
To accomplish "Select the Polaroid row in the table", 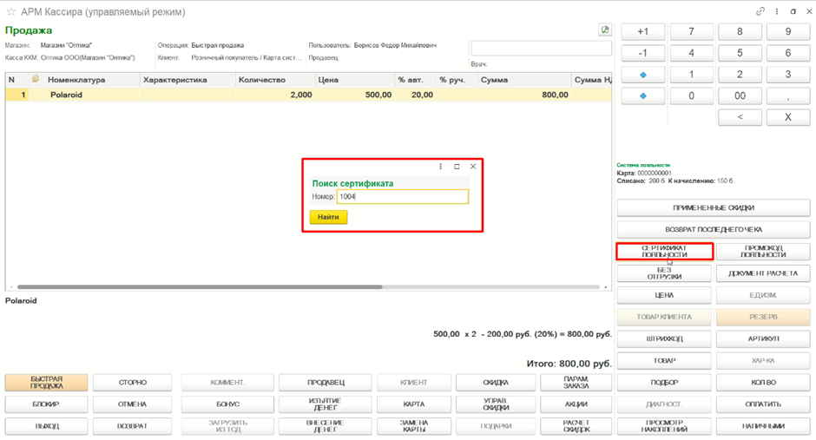I will click(308, 95).
